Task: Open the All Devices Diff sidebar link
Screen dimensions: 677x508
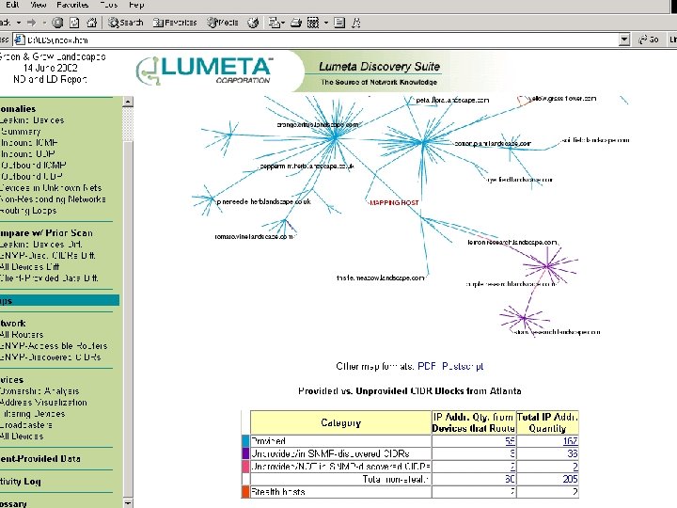Action: click(x=30, y=267)
